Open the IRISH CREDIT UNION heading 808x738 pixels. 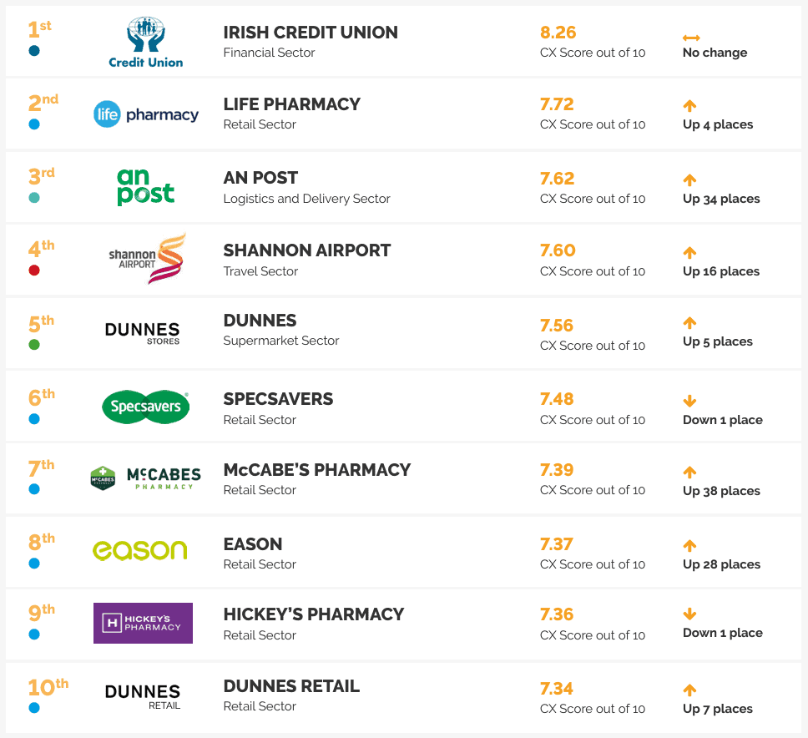pos(311,33)
